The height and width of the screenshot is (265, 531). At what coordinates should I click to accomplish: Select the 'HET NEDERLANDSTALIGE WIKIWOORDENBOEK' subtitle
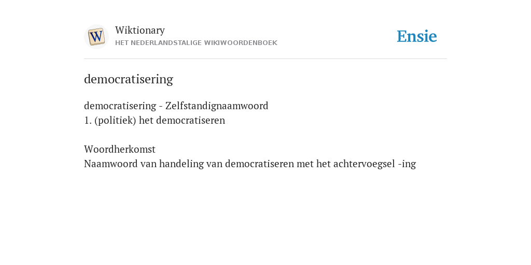(196, 43)
